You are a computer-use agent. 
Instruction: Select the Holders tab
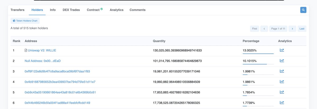coord(37,10)
